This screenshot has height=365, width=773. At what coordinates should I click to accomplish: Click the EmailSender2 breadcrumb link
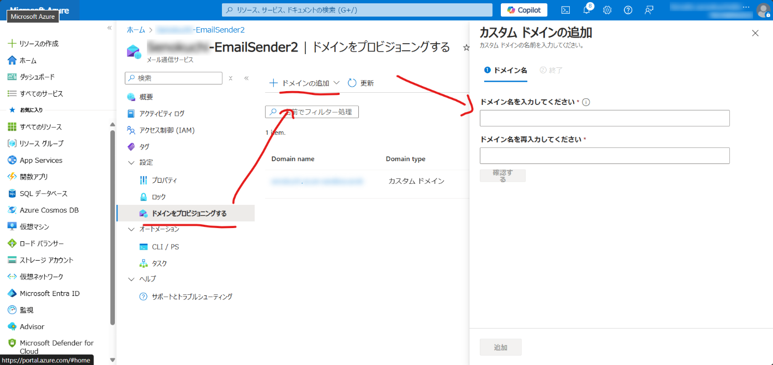(200, 30)
